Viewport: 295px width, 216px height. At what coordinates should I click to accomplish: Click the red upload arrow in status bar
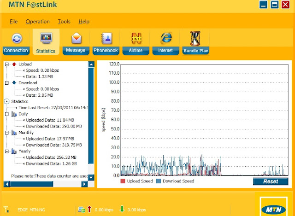[89, 209]
